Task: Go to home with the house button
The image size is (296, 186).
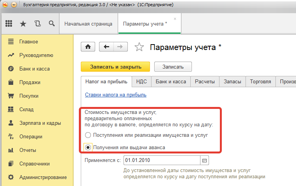Action: (88, 47)
